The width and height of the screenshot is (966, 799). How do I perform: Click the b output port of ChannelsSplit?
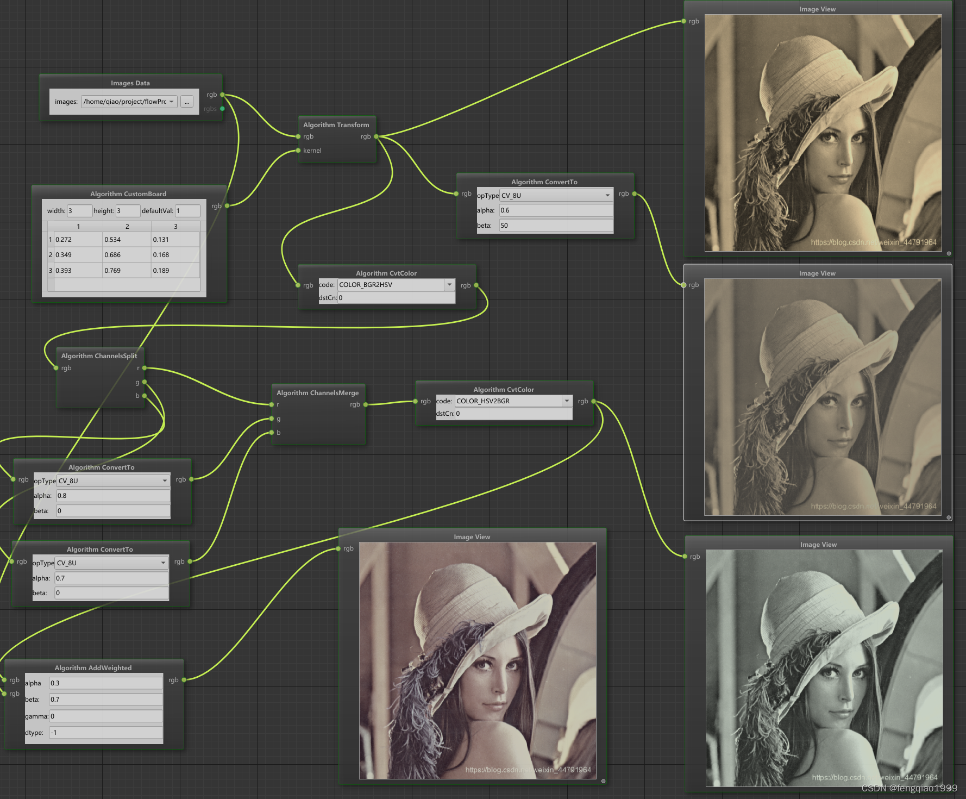point(145,396)
